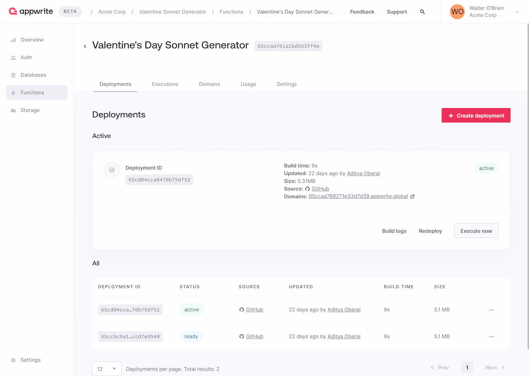Open GitHub link in the active status row

(x=255, y=310)
